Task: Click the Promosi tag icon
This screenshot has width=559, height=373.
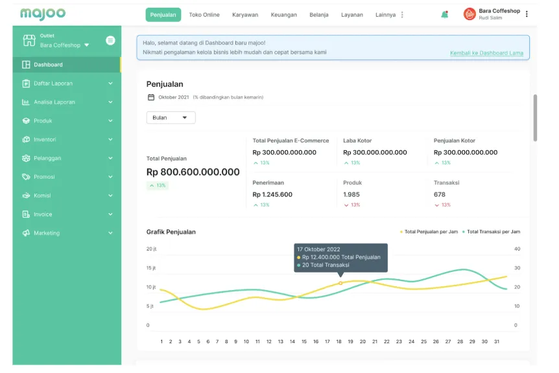Action: click(26, 177)
